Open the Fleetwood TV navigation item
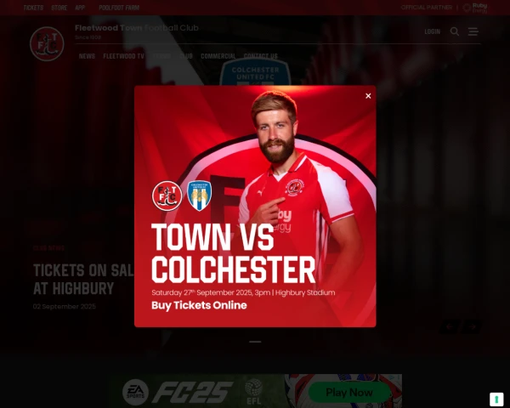 (123, 56)
